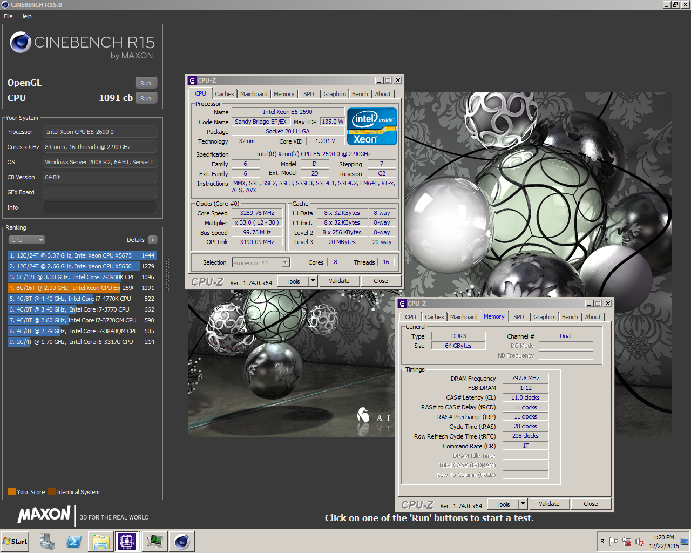Expand Tools dropdown arrow in CPU-Z Memory window

tap(522, 504)
